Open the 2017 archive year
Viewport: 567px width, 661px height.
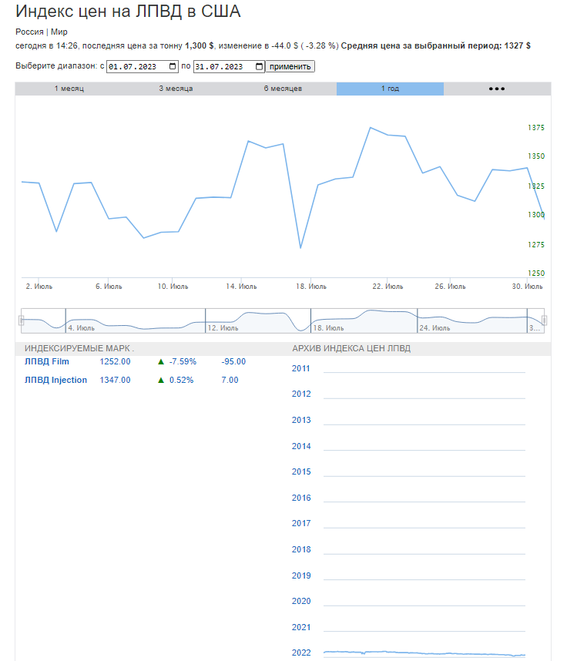301,524
